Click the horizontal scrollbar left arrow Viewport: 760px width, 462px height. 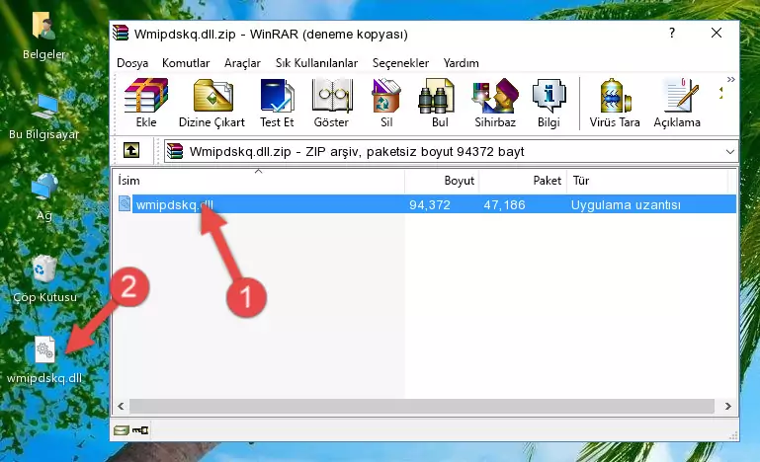tap(121, 407)
